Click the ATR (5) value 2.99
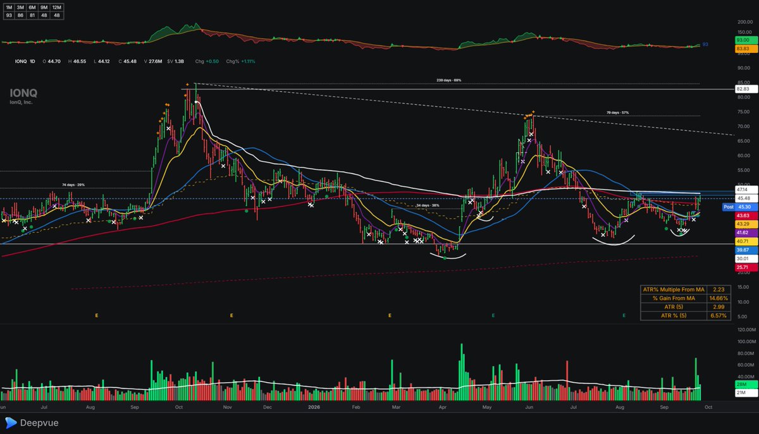 (x=717, y=306)
